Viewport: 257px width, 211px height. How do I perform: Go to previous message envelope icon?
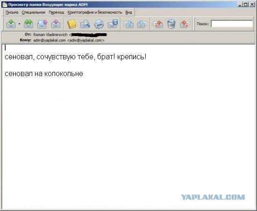pyautogui.click(x=128, y=24)
